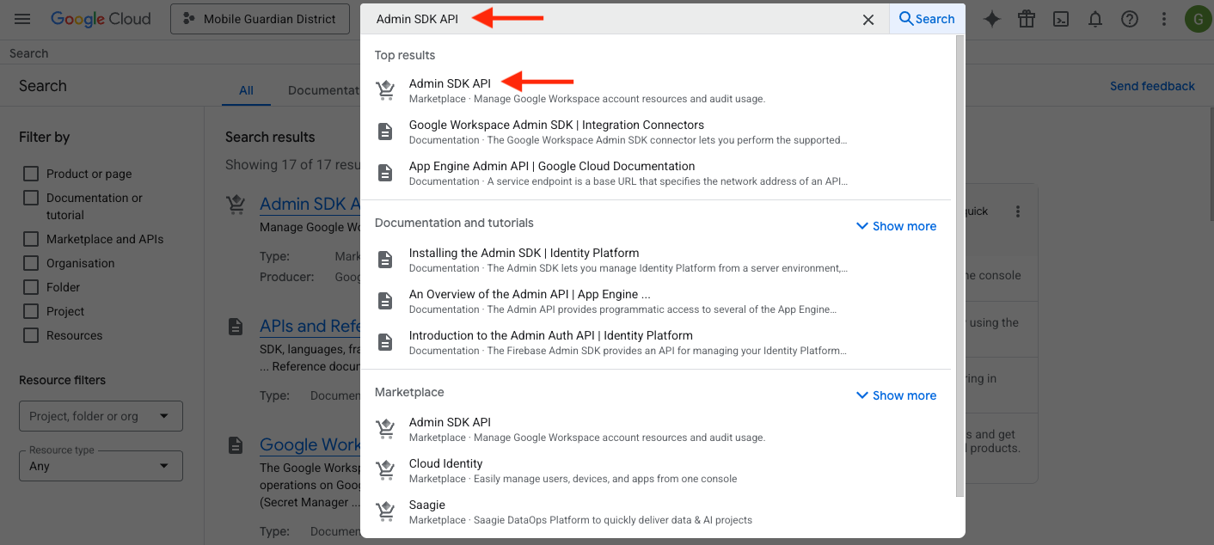Image resolution: width=1214 pixels, height=545 pixels.
Task: Show more Documentation and tutorials results
Action: tap(896, 226)
